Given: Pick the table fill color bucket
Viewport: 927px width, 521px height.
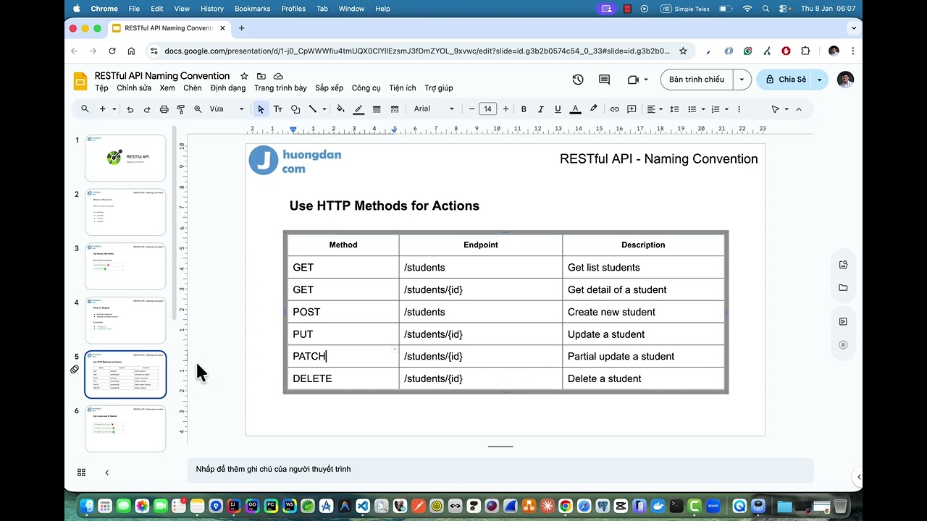Looking at the screenshot, I should pos(341,109).
